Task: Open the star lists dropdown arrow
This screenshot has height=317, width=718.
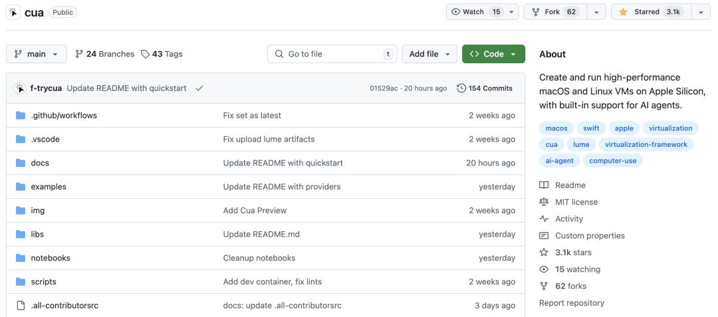Action: [x=701, y=12]
